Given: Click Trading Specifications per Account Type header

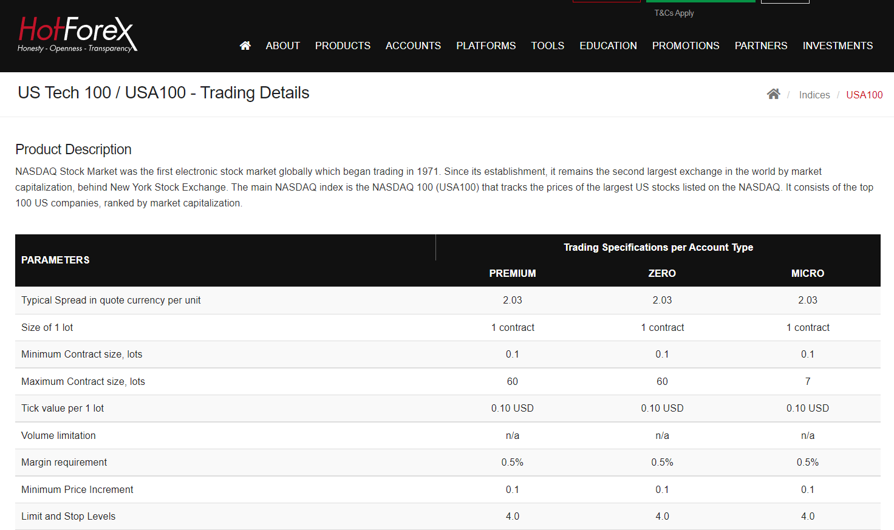Looking at the screenshot, I should (x=658, y=247).
